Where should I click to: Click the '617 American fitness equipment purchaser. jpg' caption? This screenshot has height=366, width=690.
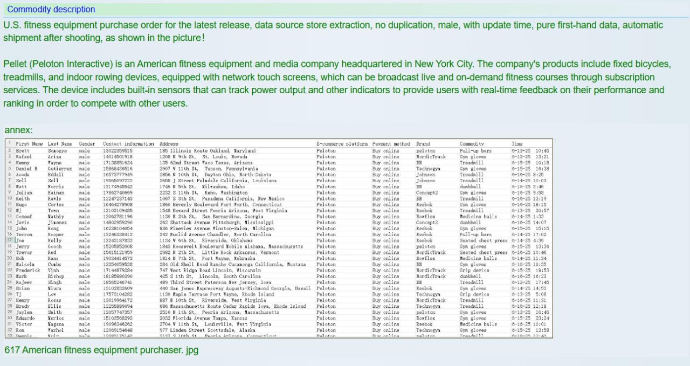coord(101,350)
